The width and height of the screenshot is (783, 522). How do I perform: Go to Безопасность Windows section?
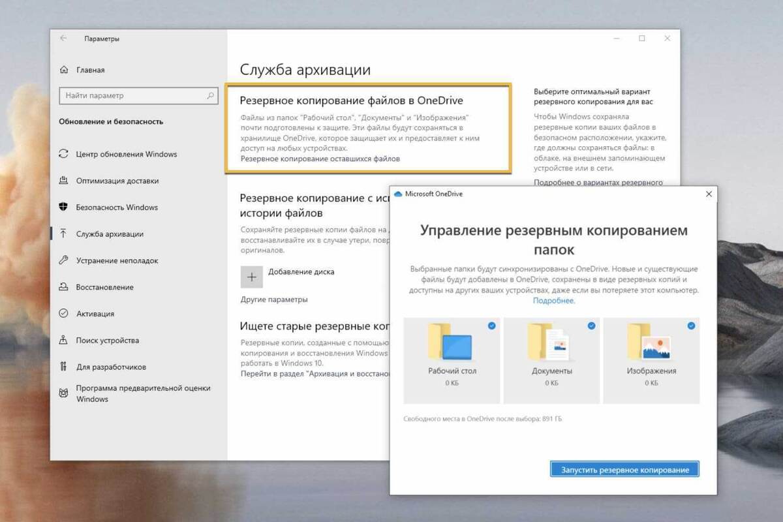(x=117, y=207)
